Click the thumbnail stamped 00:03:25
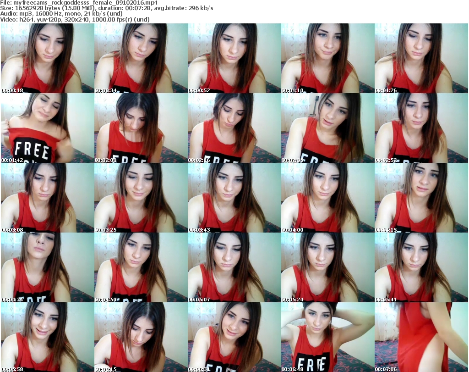469x372 pixels. click(x=141, y=198)
